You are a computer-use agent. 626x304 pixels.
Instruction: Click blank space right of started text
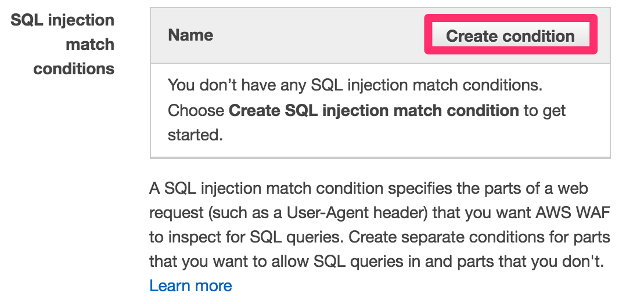click(x=415, y=135)
